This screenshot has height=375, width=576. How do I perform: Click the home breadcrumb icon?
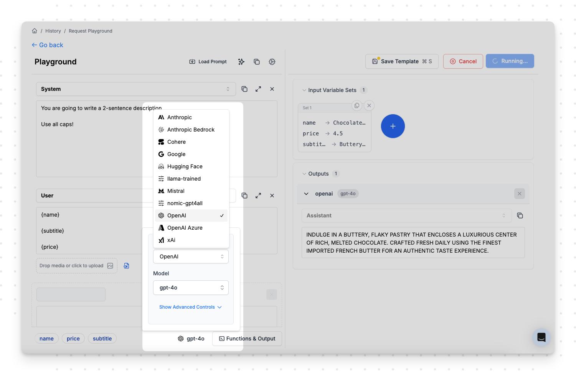[35, 31]
